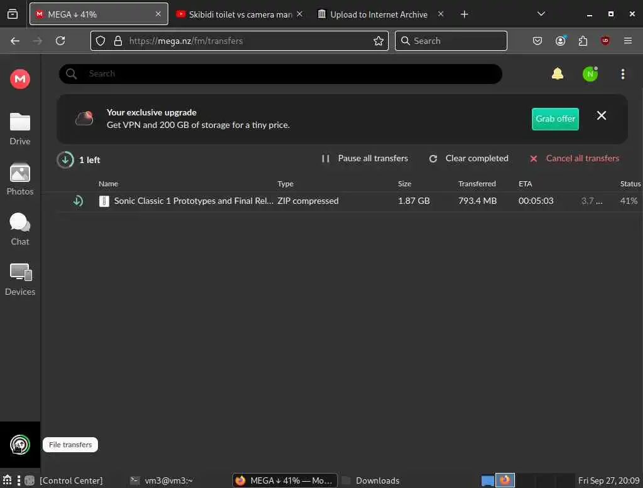Screen dimensions: 643x488
Task: Open the list all tabs dropdown
Action: (x=541, y=14)
